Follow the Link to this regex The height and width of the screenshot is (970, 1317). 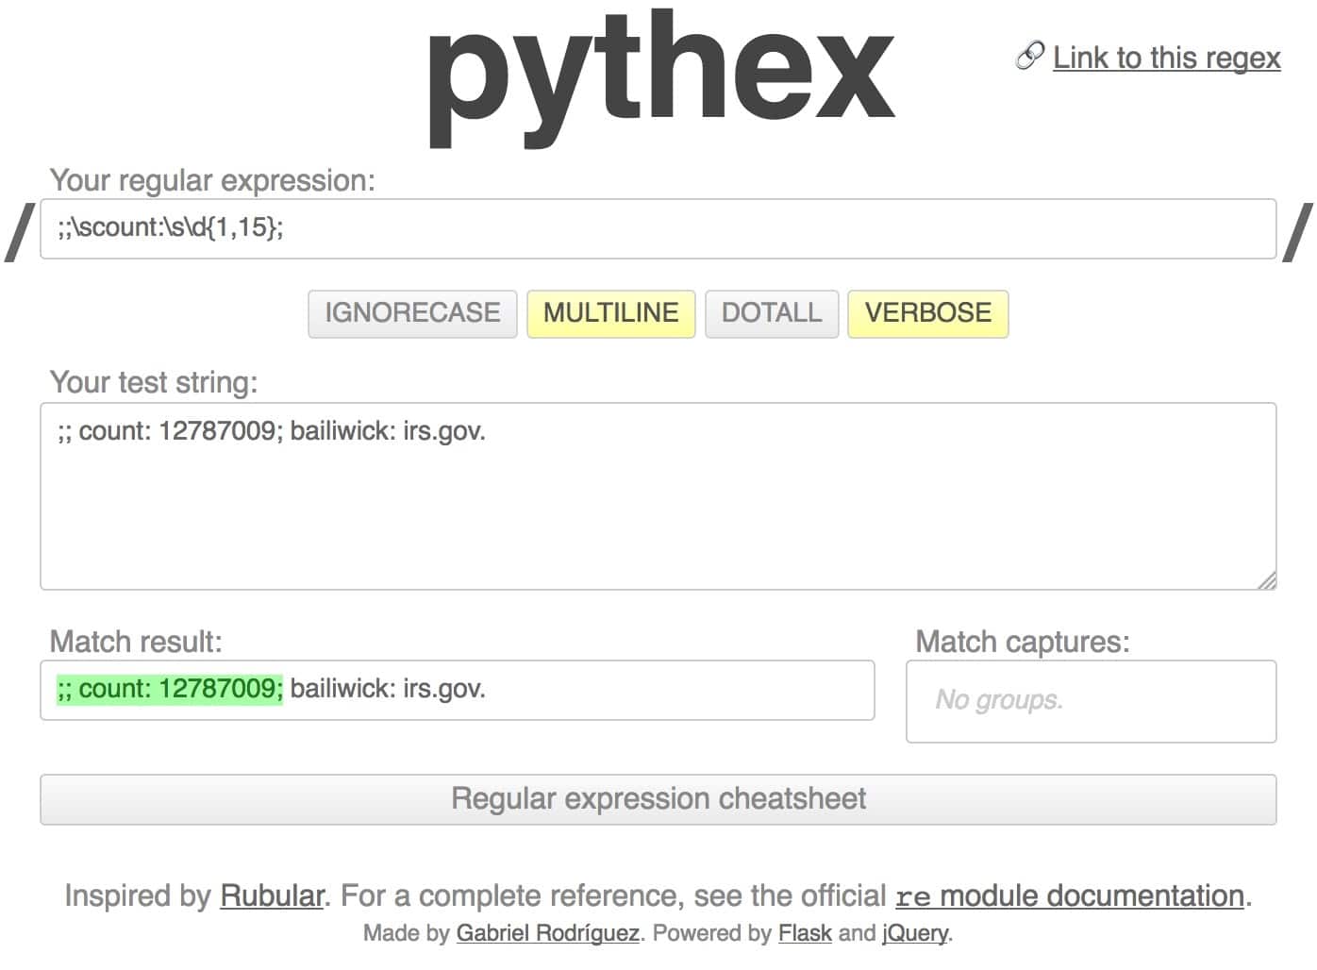[x=1167, y=58]
